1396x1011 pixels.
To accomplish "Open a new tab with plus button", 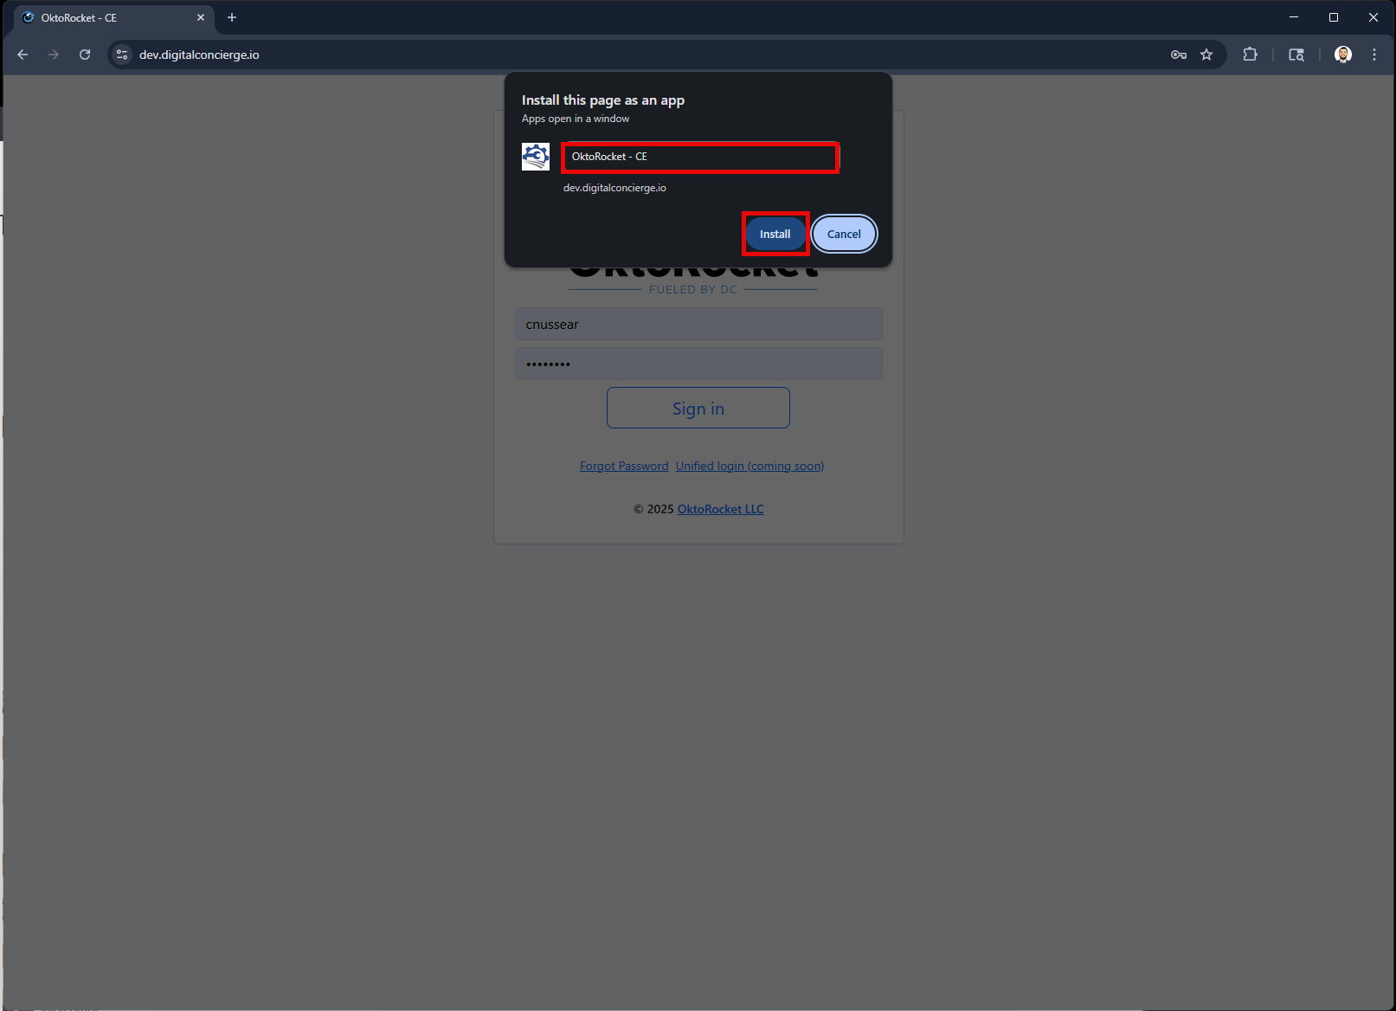I will coord(232,17).
